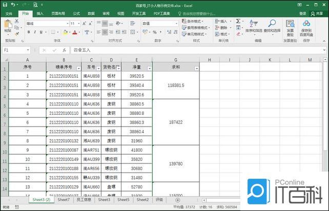Open filter dropdown for 车号 column
Screen dimensions: 329x211
point(98,69)
